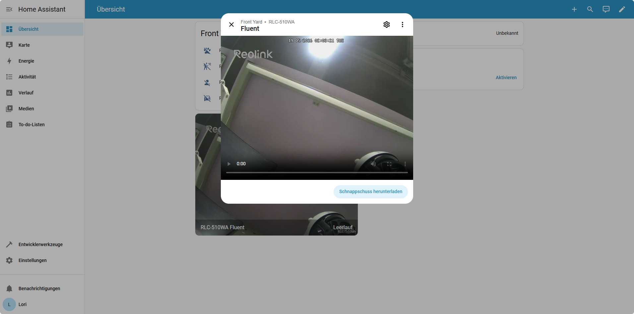Play the camera video stream

[229, 164]
